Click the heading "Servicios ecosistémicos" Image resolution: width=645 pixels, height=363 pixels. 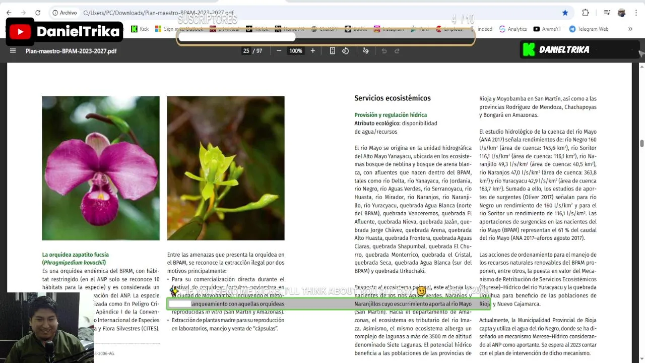click(393, 98)
